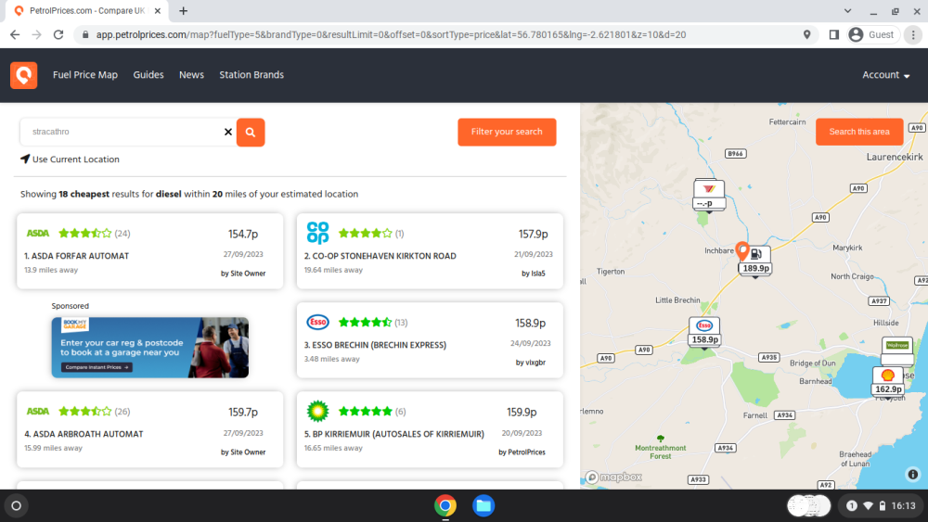Click the Esso logo on Brechin card
Viewport: 928px width, 522px height.
click(317, 322)
